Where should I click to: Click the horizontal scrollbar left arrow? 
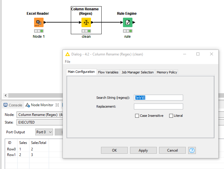[x=5, y=96]
